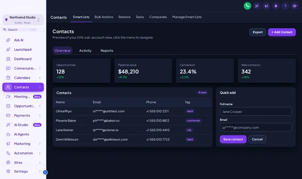Toggle the eye preview icon in header

294,6
